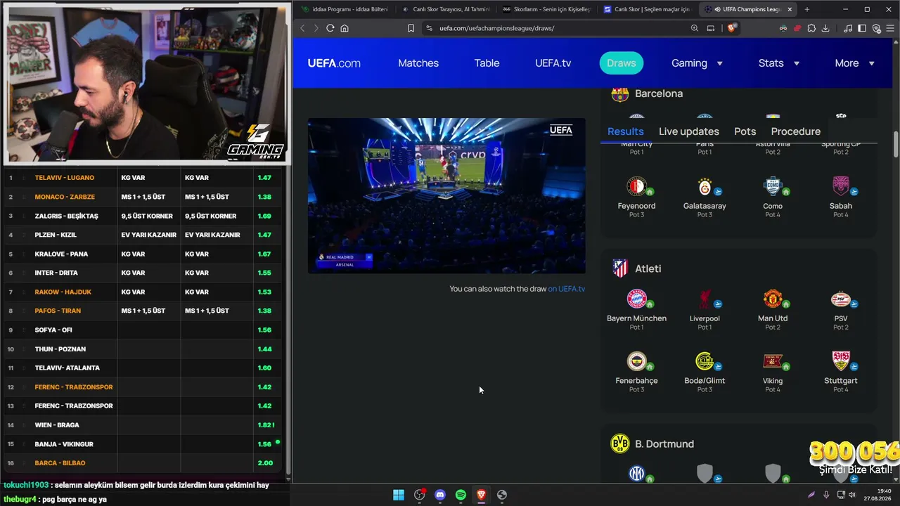
Task: Toggle the browser sidebar panel icon
Action: [862, 28]
